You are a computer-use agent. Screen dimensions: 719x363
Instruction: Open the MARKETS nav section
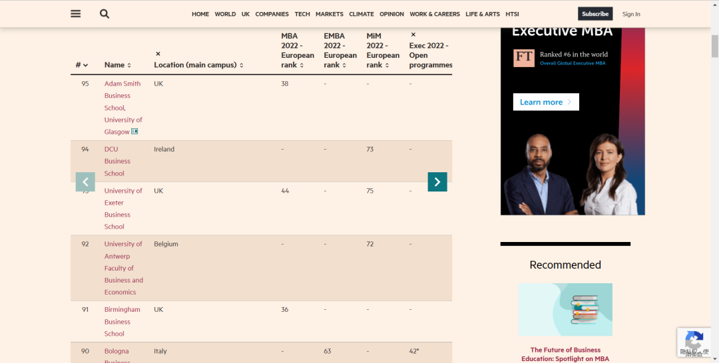[330, 14]
